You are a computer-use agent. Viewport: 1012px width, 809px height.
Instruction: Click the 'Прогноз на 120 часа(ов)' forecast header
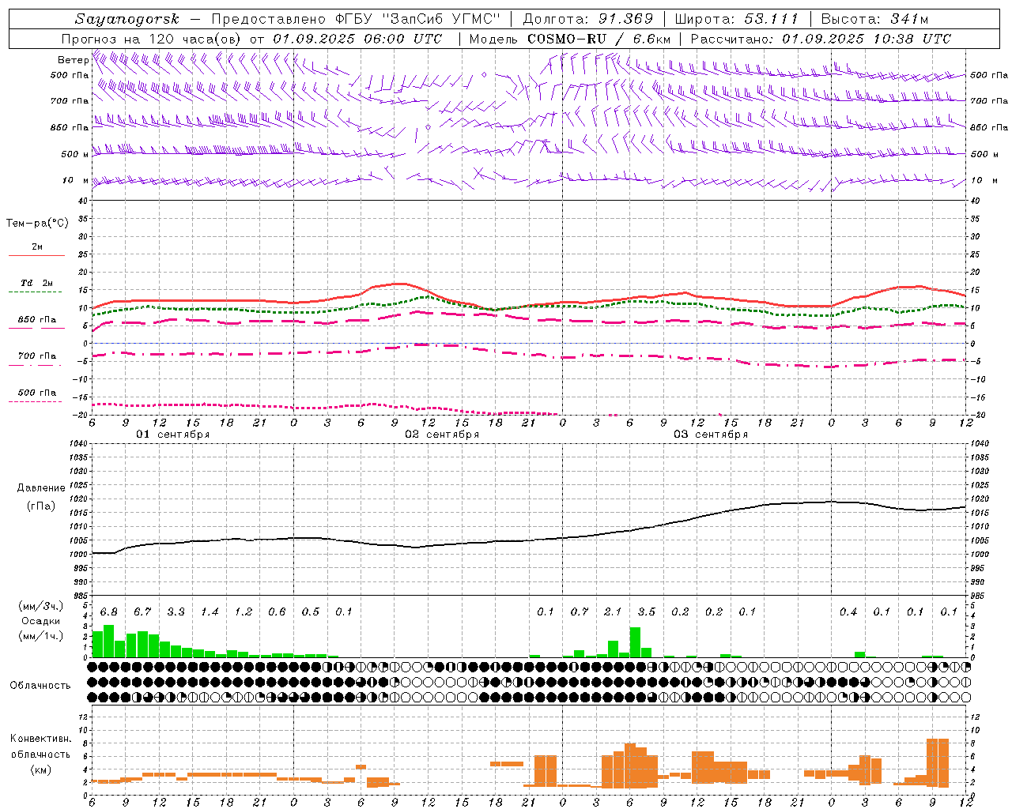(152, 39)
